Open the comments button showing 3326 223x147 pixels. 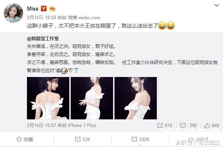tap(140, 139)
